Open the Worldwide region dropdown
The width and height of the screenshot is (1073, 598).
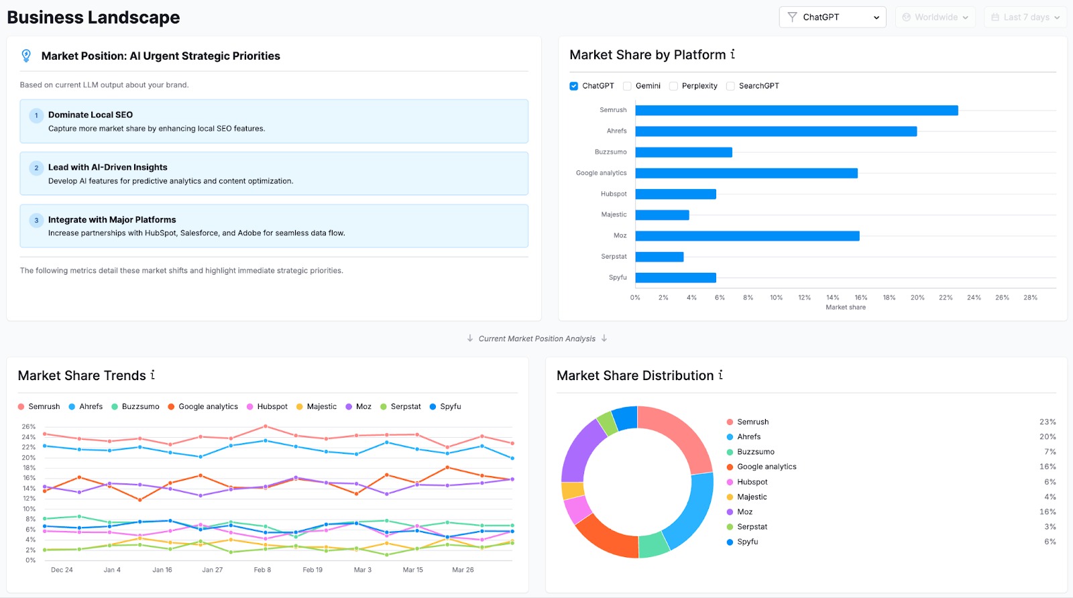coord(937,17)
